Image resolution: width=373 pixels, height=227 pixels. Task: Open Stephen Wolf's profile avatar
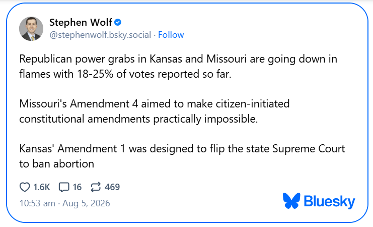[x=31, y=29]
